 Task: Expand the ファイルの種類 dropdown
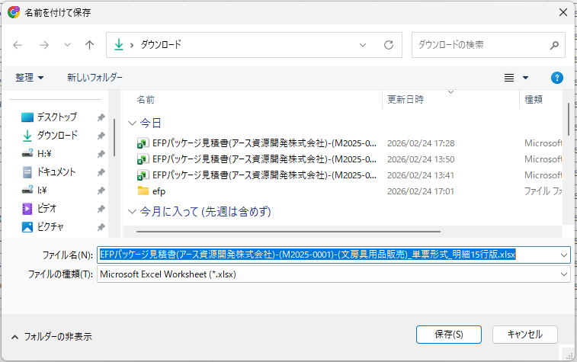pyautogui.click(x=564, y=274)
